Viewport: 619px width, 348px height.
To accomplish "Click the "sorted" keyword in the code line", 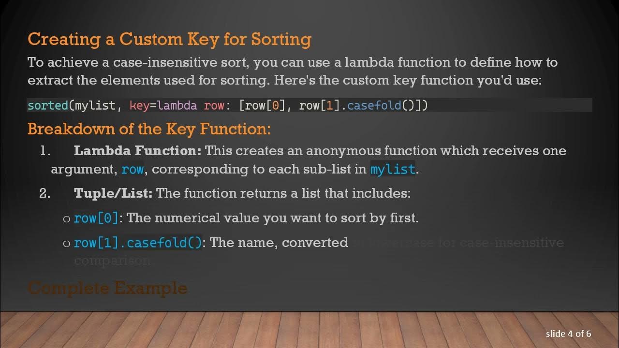I will pyautogui.click(x=47, y=105).
